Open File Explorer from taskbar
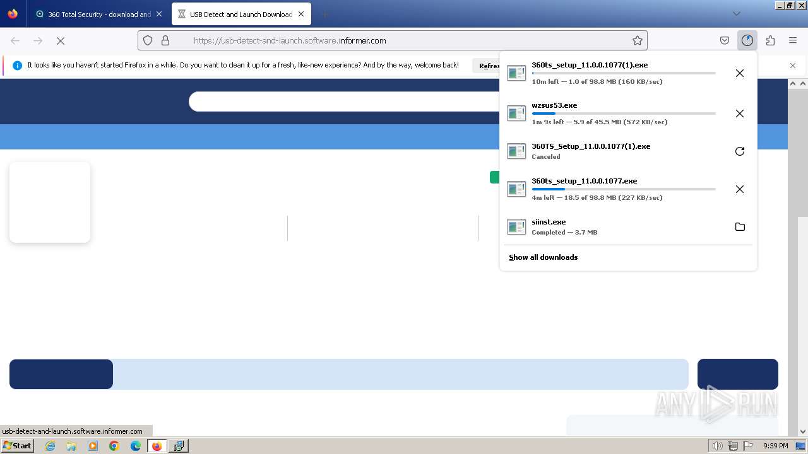 (x=71, y=446)
